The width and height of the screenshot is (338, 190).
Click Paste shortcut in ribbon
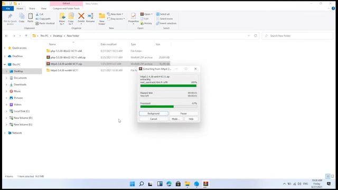[x=45, y=23]
